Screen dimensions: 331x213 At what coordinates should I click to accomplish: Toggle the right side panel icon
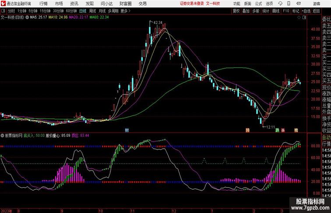304,17
